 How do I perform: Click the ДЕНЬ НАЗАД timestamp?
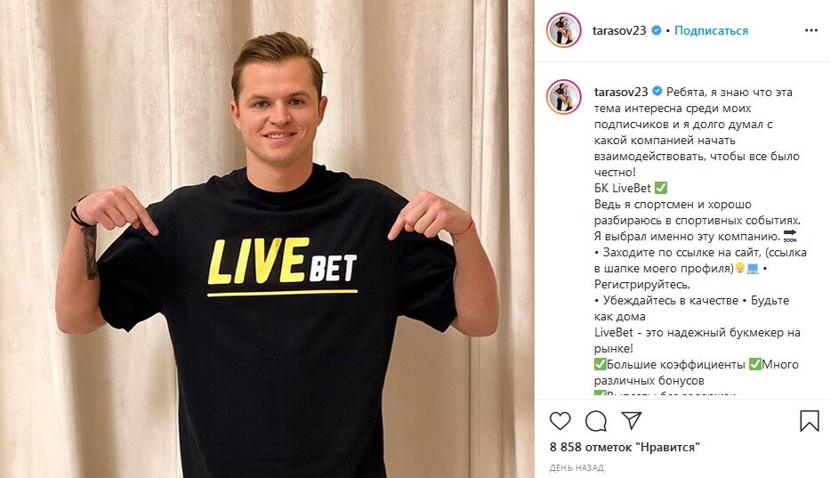click(576, 468)
